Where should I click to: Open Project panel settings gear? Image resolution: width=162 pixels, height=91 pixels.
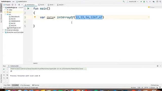(x=19, y=5)
